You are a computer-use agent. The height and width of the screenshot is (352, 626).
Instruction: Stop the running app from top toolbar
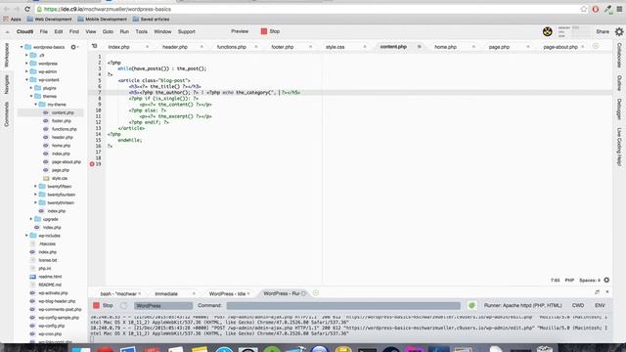270,31
